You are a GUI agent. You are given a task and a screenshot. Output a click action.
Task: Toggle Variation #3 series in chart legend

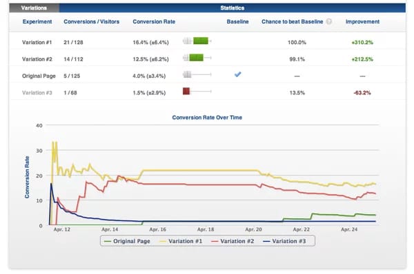pos(284,241)
